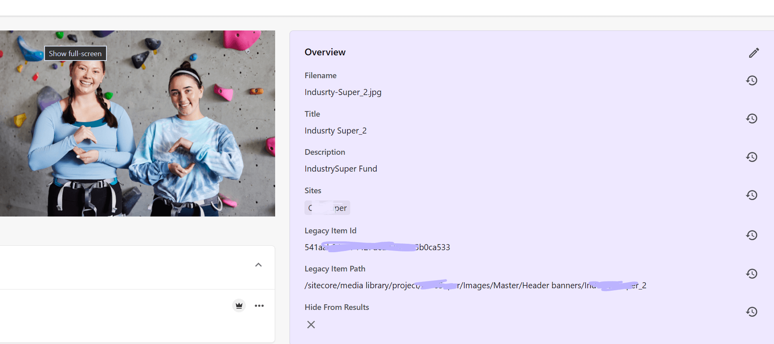Image resolution: width=774 pixels, height=344 pixels.
Task: Click the Legacy Item Id label
Action: (x=331, y=231)
